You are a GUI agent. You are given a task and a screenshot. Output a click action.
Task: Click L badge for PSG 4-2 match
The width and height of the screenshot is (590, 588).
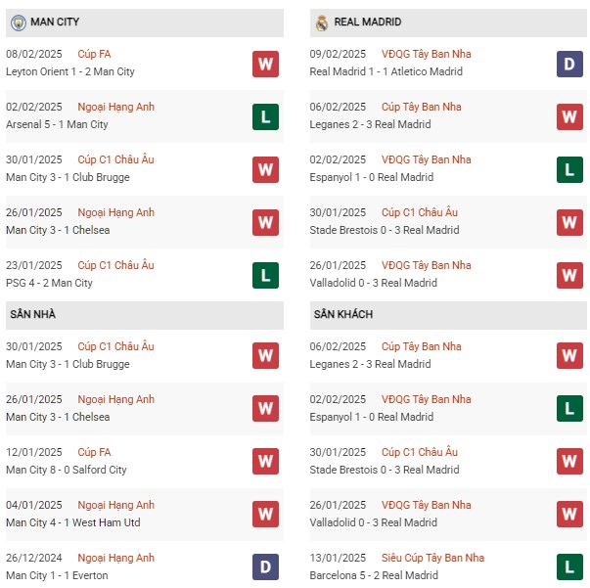(265, 275)
